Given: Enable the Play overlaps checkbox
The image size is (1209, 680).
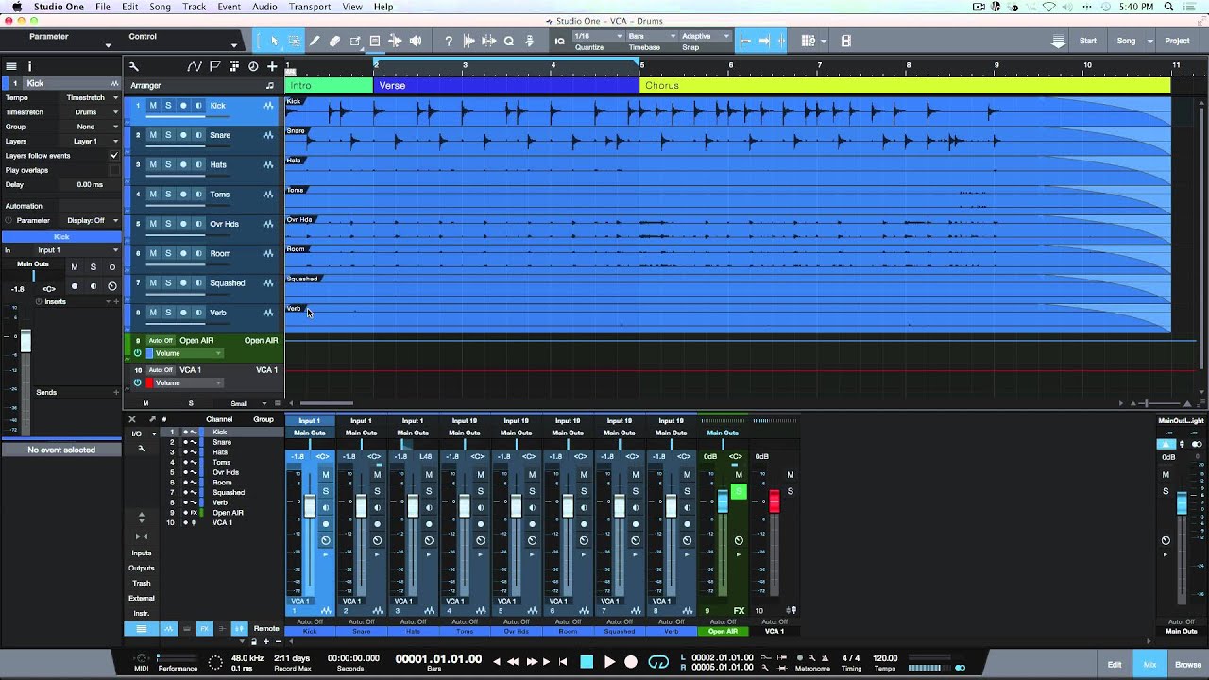Looking at the screenshot, I should coord(114,170).
